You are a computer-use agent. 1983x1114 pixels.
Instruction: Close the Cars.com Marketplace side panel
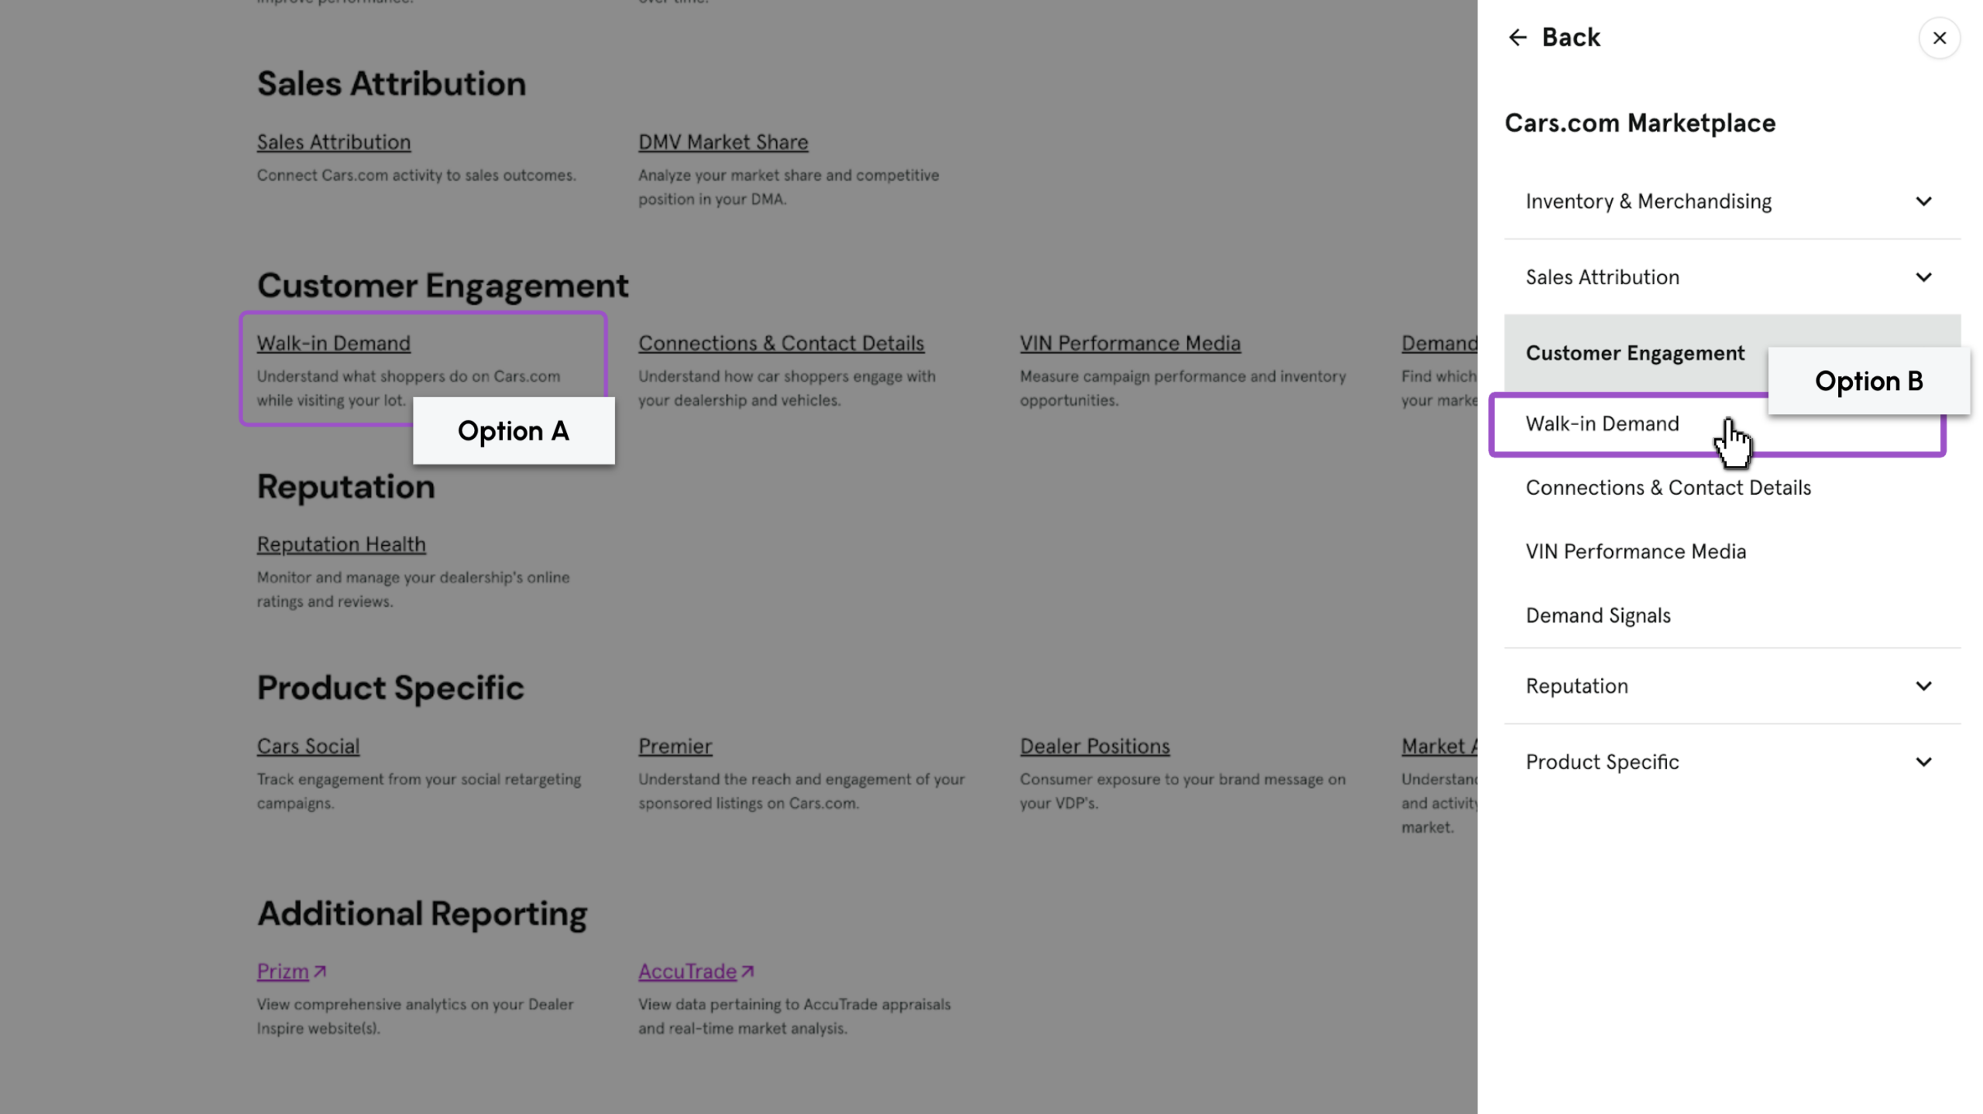point(1939,38)
